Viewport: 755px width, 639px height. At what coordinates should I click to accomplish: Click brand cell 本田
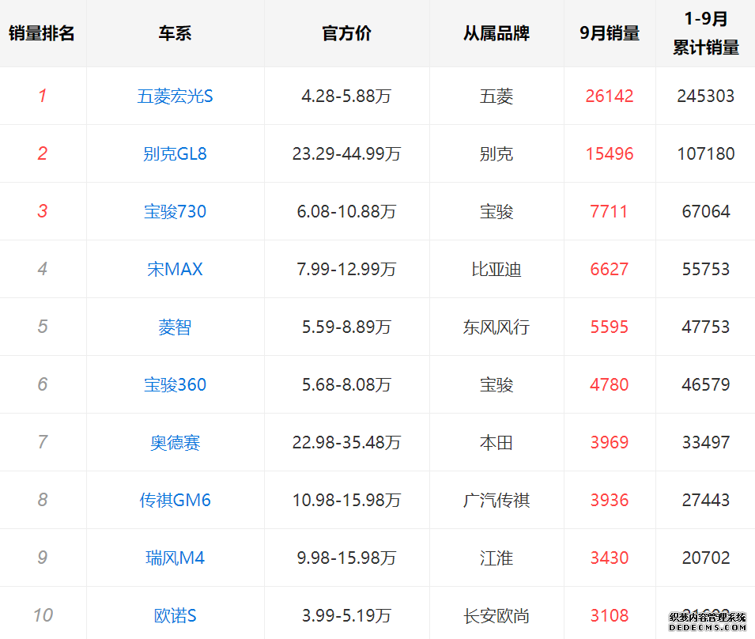496,443
